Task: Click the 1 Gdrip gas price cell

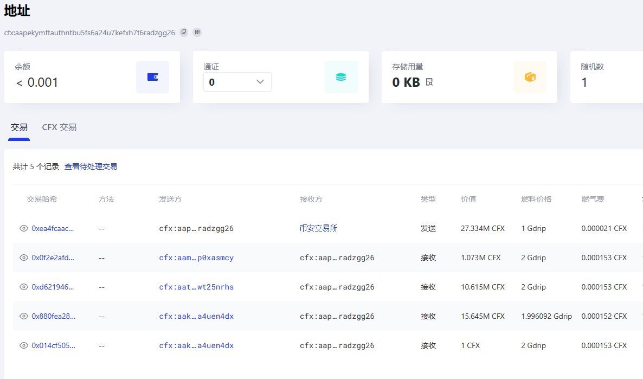Action: tap(533, 228)
